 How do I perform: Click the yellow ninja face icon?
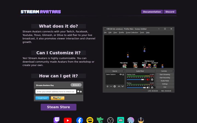click(90, 120)
